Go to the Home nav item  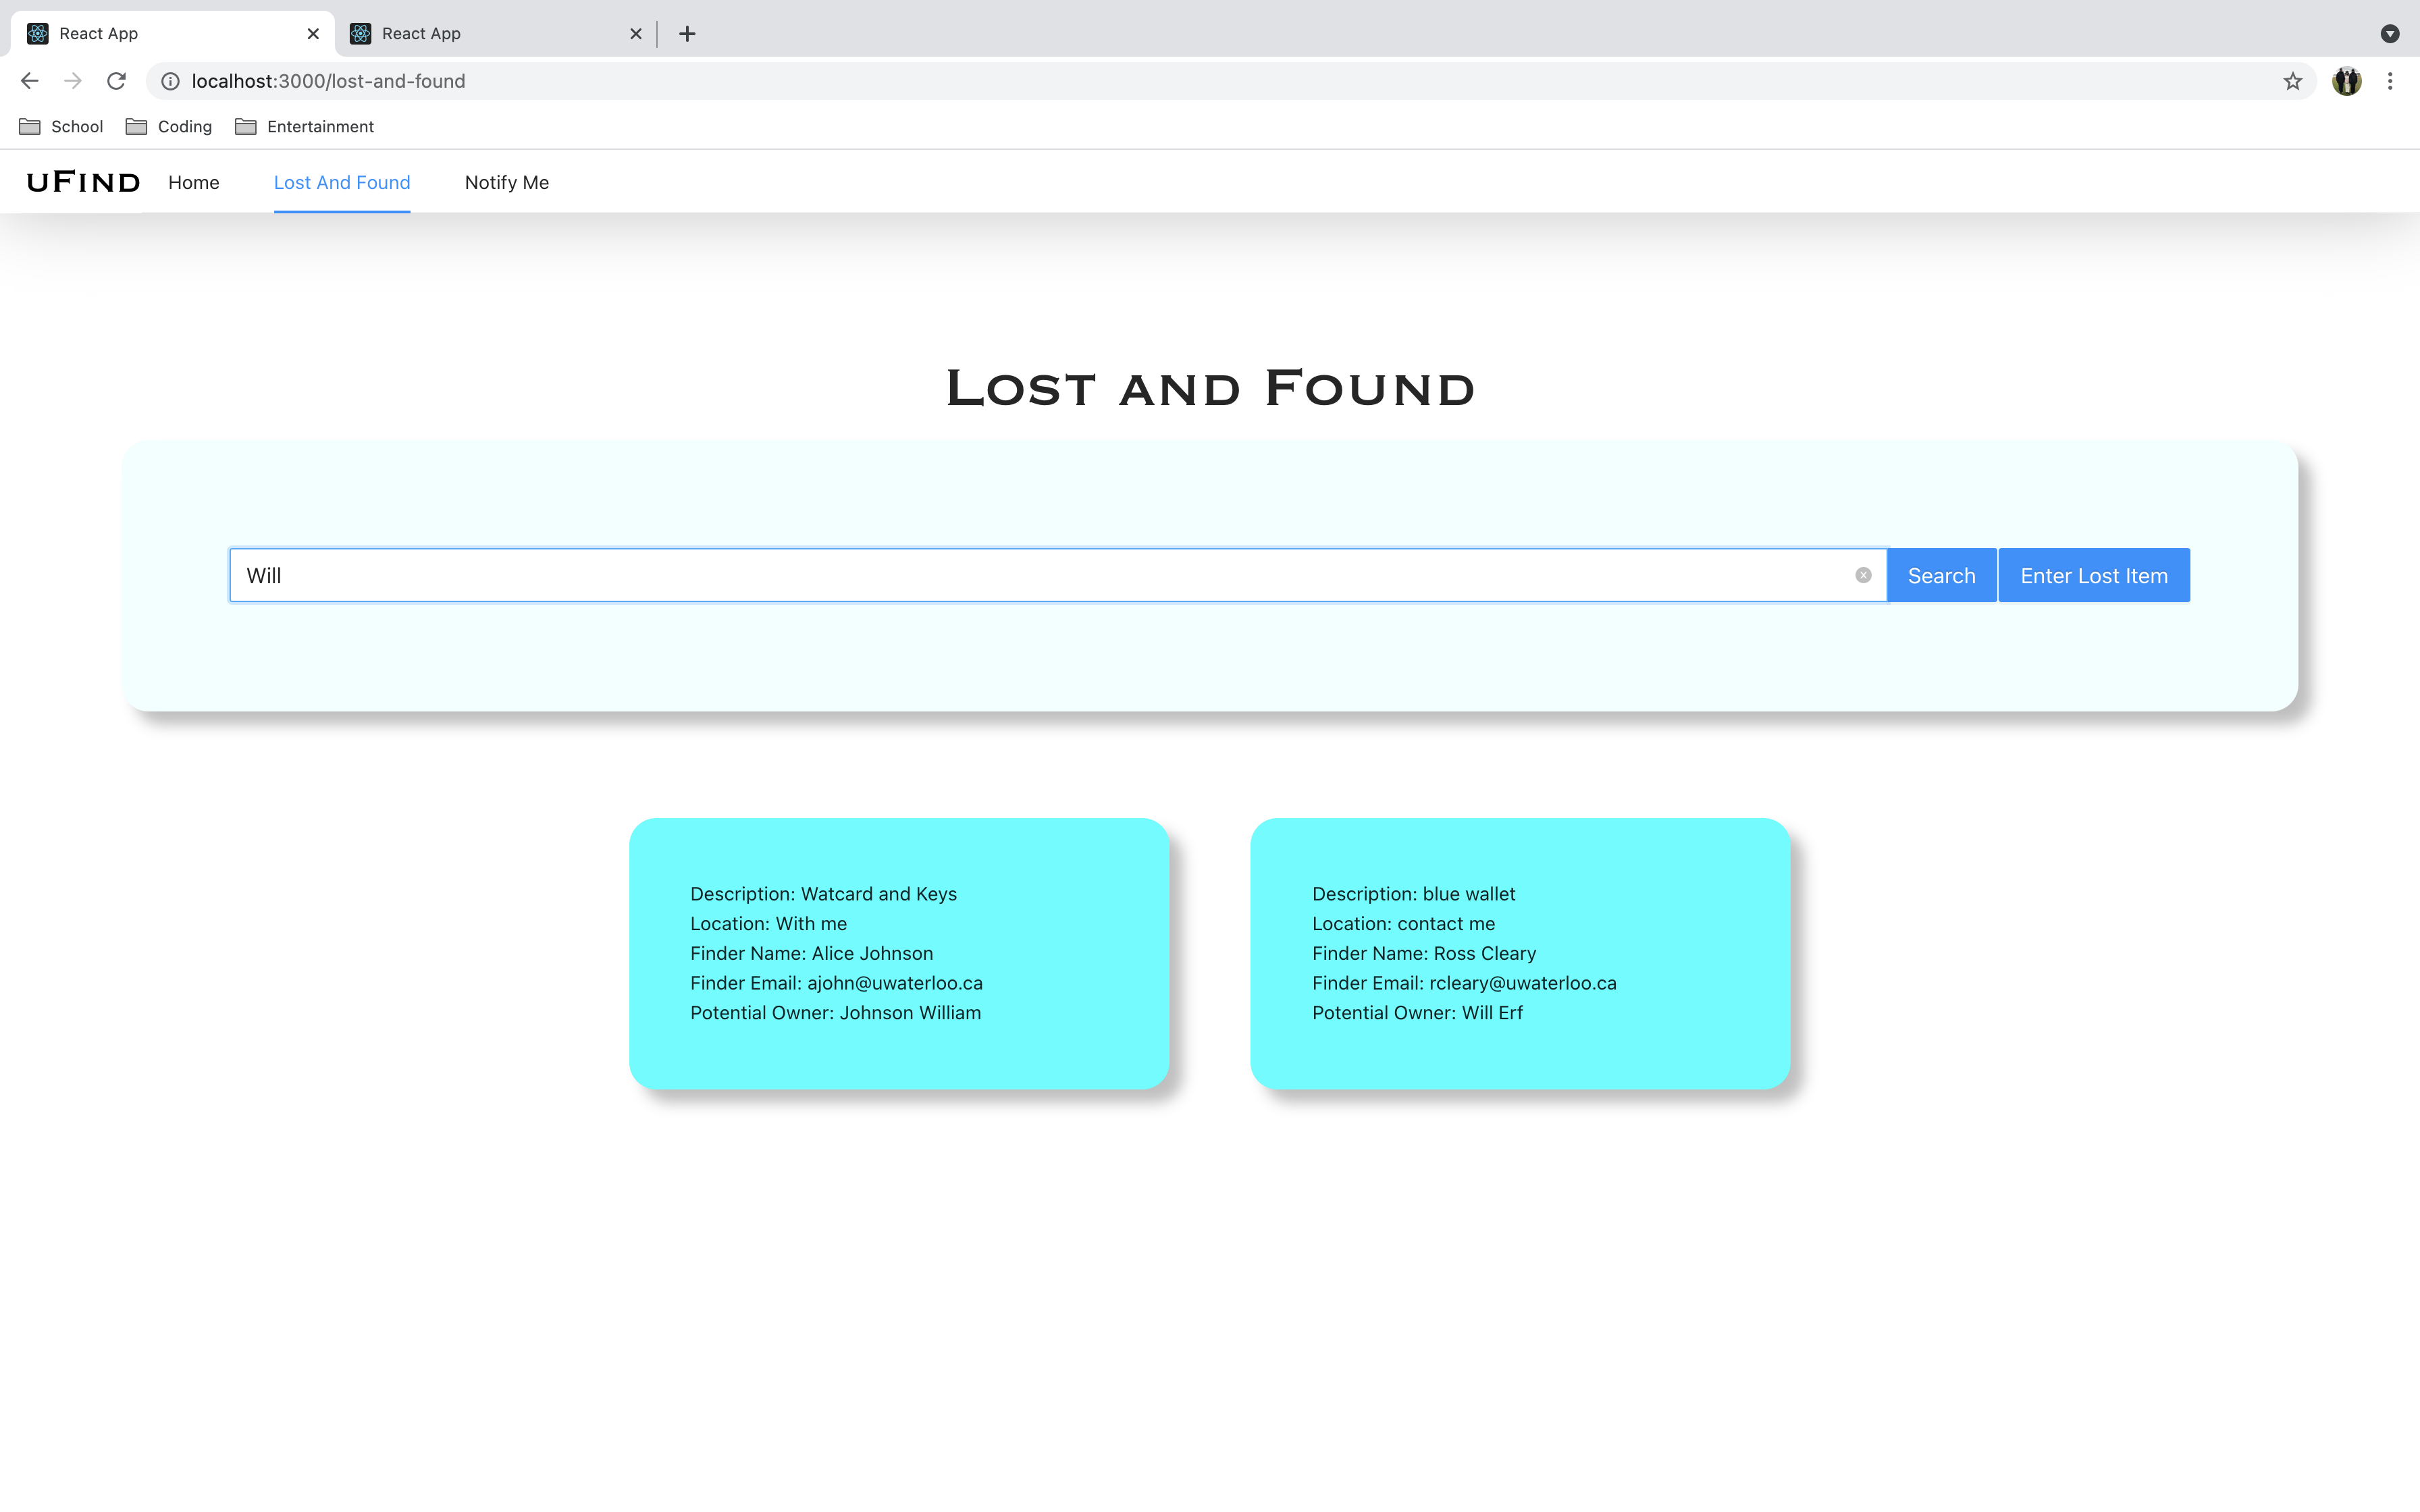pyautogui.click(x=193, y=182)
